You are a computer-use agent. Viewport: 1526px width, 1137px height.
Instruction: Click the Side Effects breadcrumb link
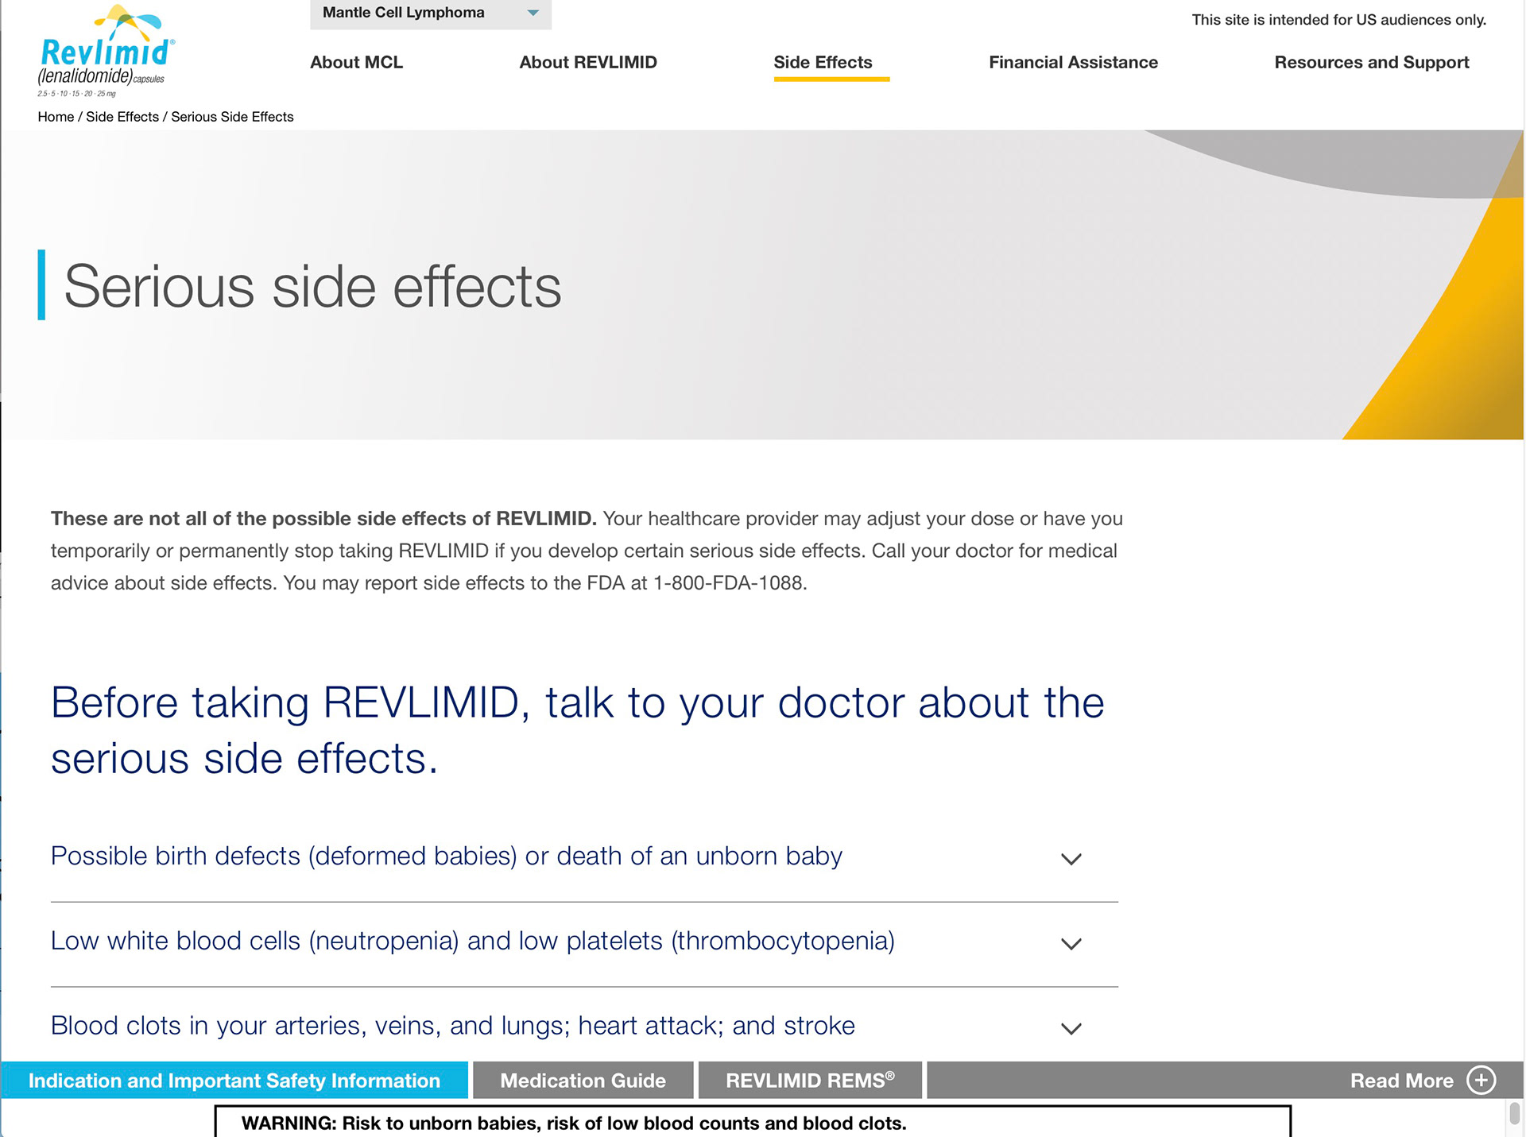tap(122, 117)
